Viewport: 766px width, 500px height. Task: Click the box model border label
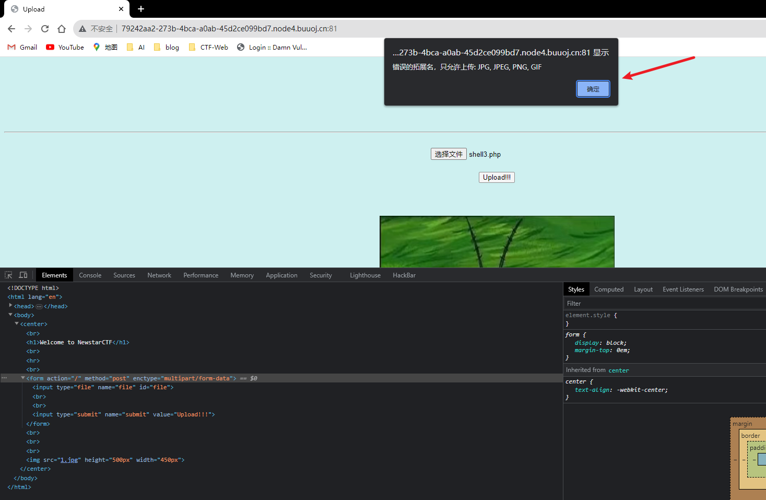[x=750, y=436]
